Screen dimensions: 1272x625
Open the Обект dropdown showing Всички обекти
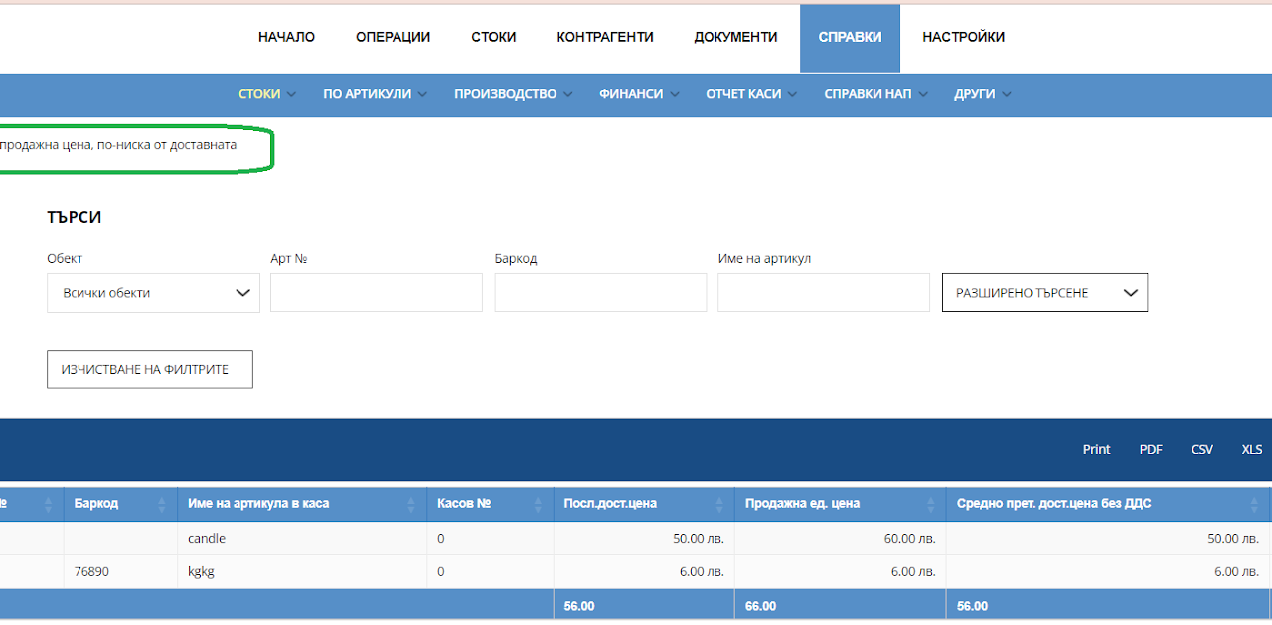153,293
